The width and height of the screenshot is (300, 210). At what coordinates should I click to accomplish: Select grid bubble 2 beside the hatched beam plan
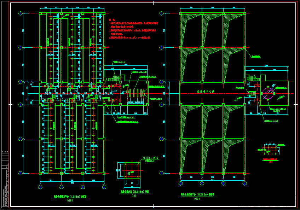161,47
